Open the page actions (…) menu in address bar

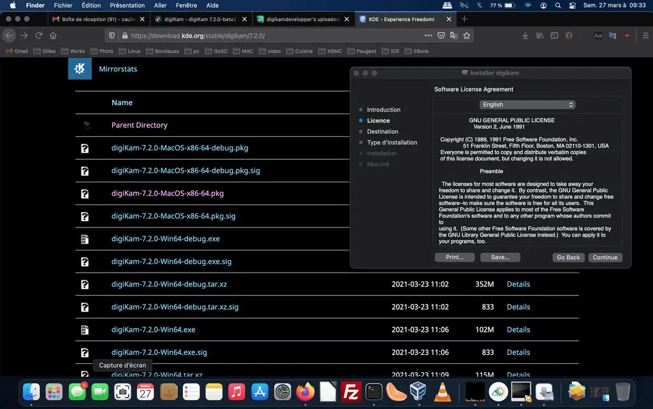429,36
